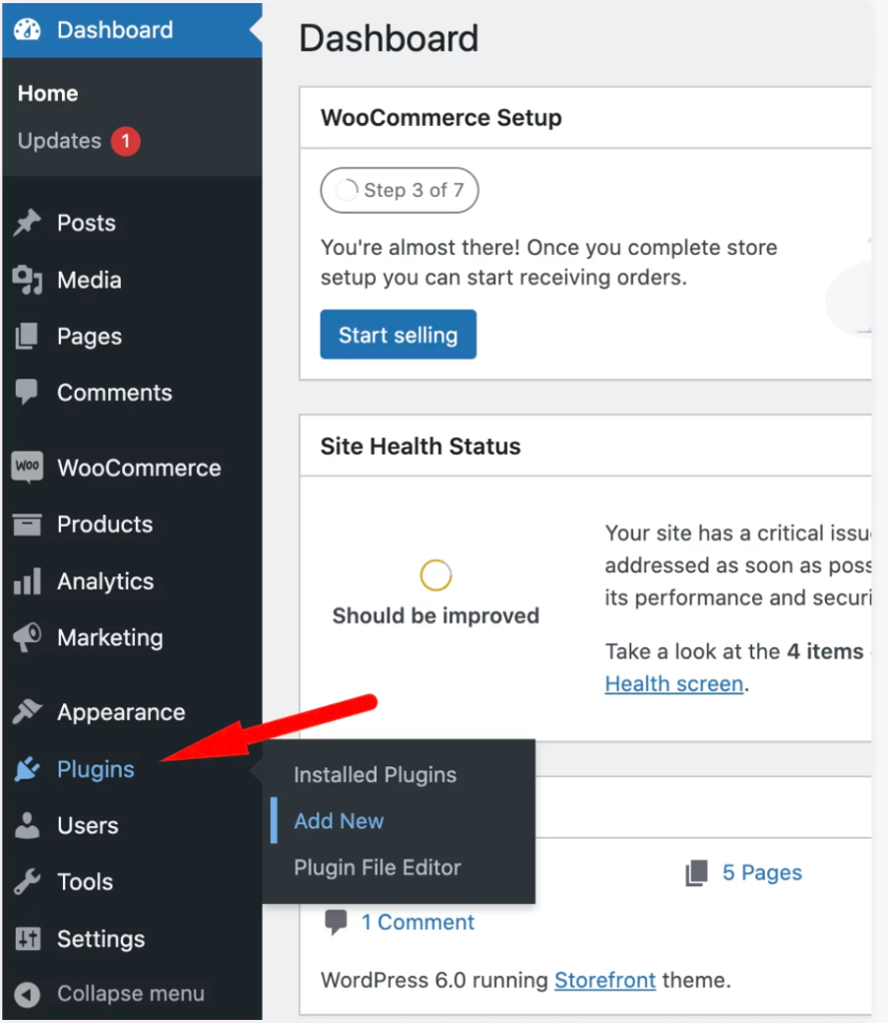Click the Collapse menu arrow icon
The width and height of the screenshot is (889, 1023).
27,994
